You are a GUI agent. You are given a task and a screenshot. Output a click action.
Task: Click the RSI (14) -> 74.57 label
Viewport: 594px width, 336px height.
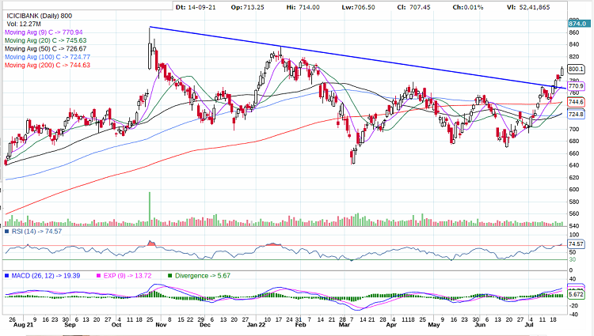(36, 232)
